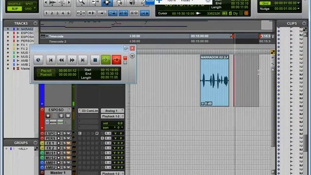
Task: Open TRACKS list popup menu
Action: pyautogui.click(x=35, y=23)
